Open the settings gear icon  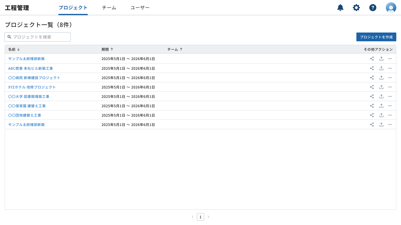[356, 8]
